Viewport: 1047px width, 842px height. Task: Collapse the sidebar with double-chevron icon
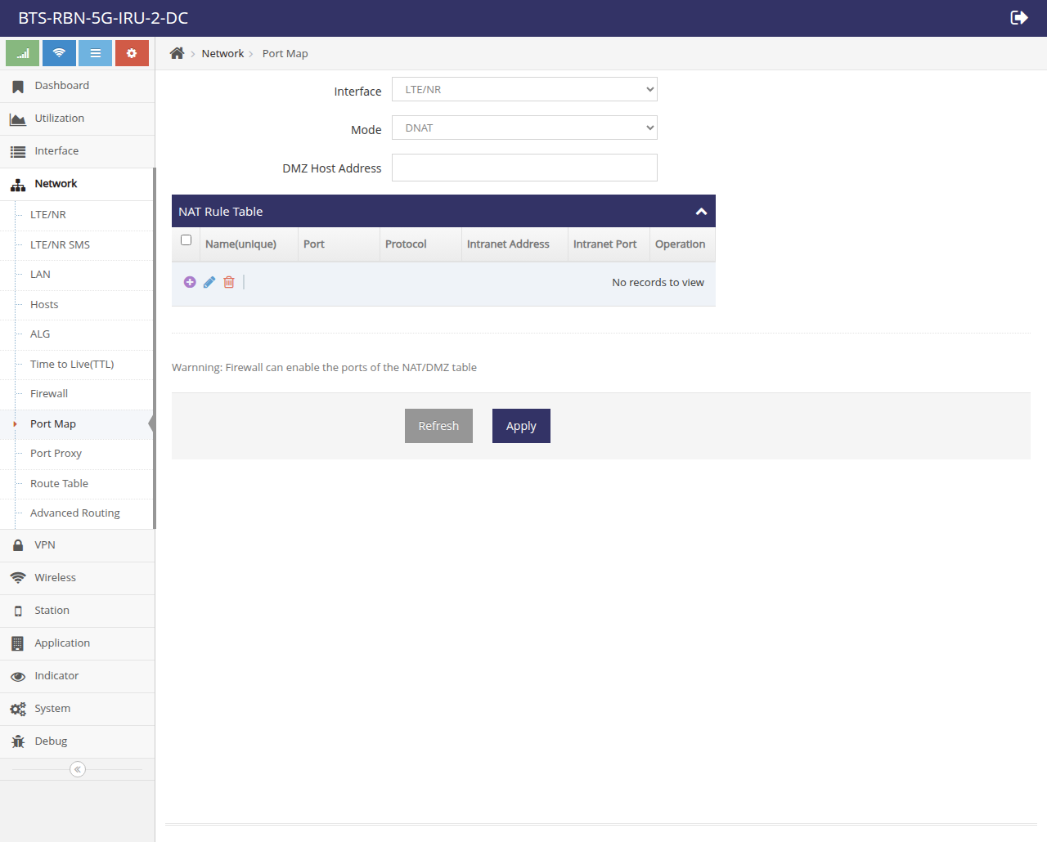pyautogui.click(x=78, y=769)
